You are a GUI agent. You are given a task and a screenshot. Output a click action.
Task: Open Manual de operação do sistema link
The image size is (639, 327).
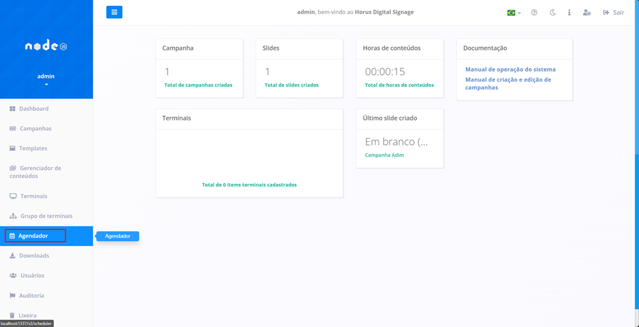point(510,69)
